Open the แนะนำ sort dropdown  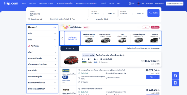coord(70,48)
